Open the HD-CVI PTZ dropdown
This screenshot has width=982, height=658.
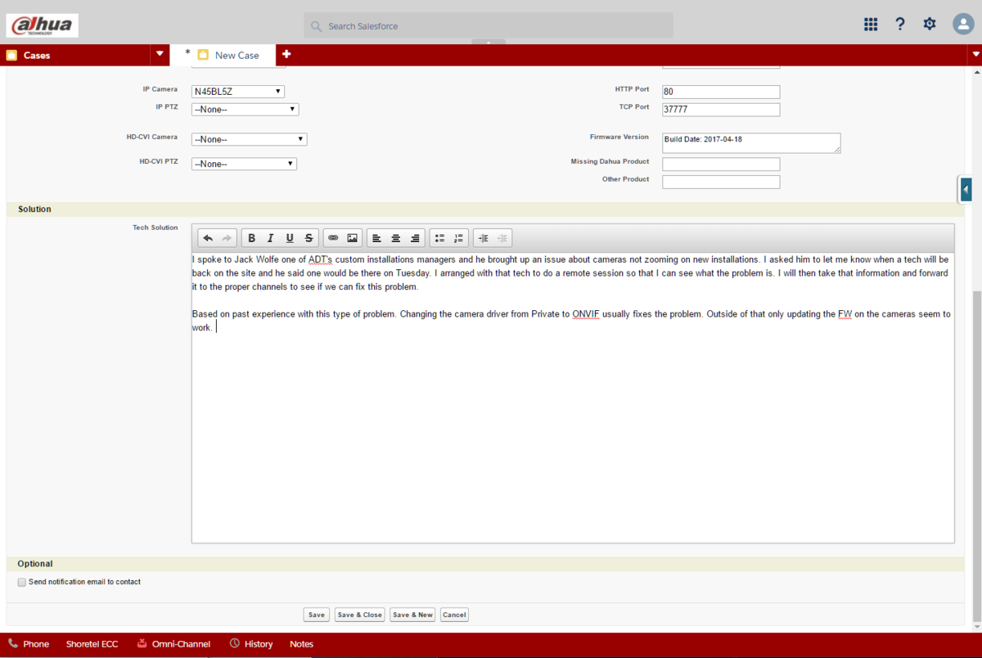click(x=244, y=164)
